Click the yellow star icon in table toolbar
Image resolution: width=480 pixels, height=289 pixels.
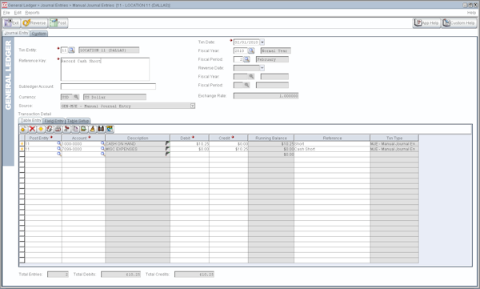41,129
